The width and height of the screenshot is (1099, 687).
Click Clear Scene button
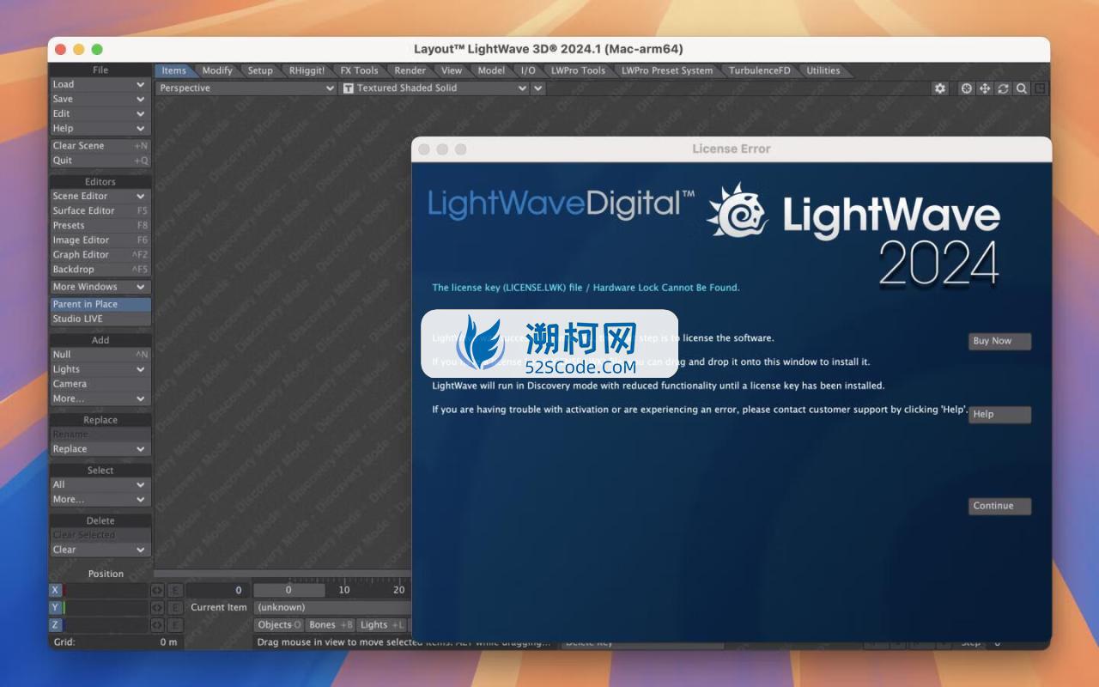(100, 146)
